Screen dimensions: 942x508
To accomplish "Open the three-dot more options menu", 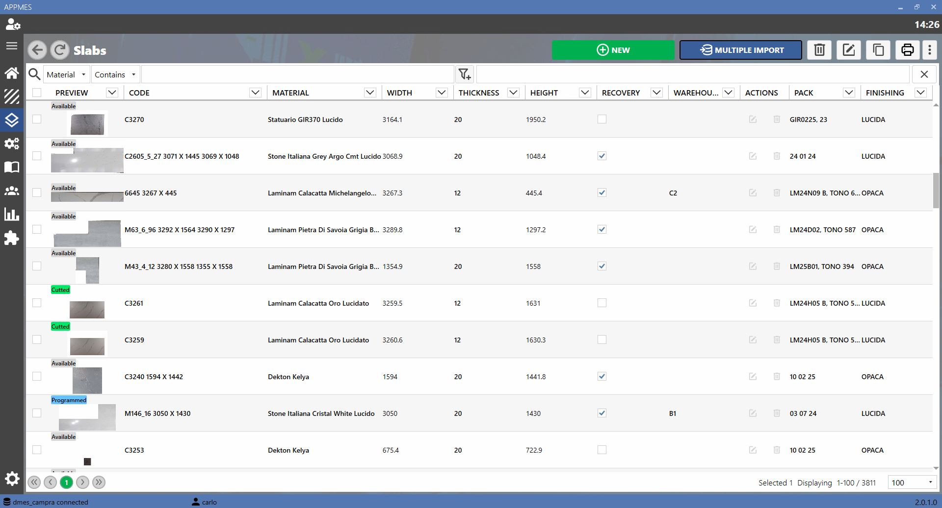I will tap(930, 50).
